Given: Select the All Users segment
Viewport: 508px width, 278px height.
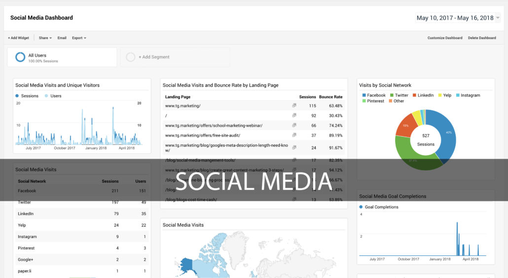Looking at the screenshot, I should click(62, 57).
